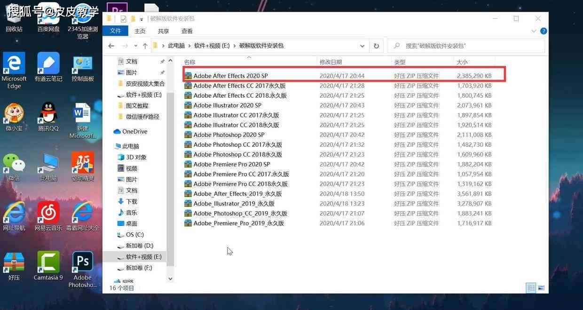Open the address bar history dropdown
Screen dimensions: 583x310
pos(362,46)
